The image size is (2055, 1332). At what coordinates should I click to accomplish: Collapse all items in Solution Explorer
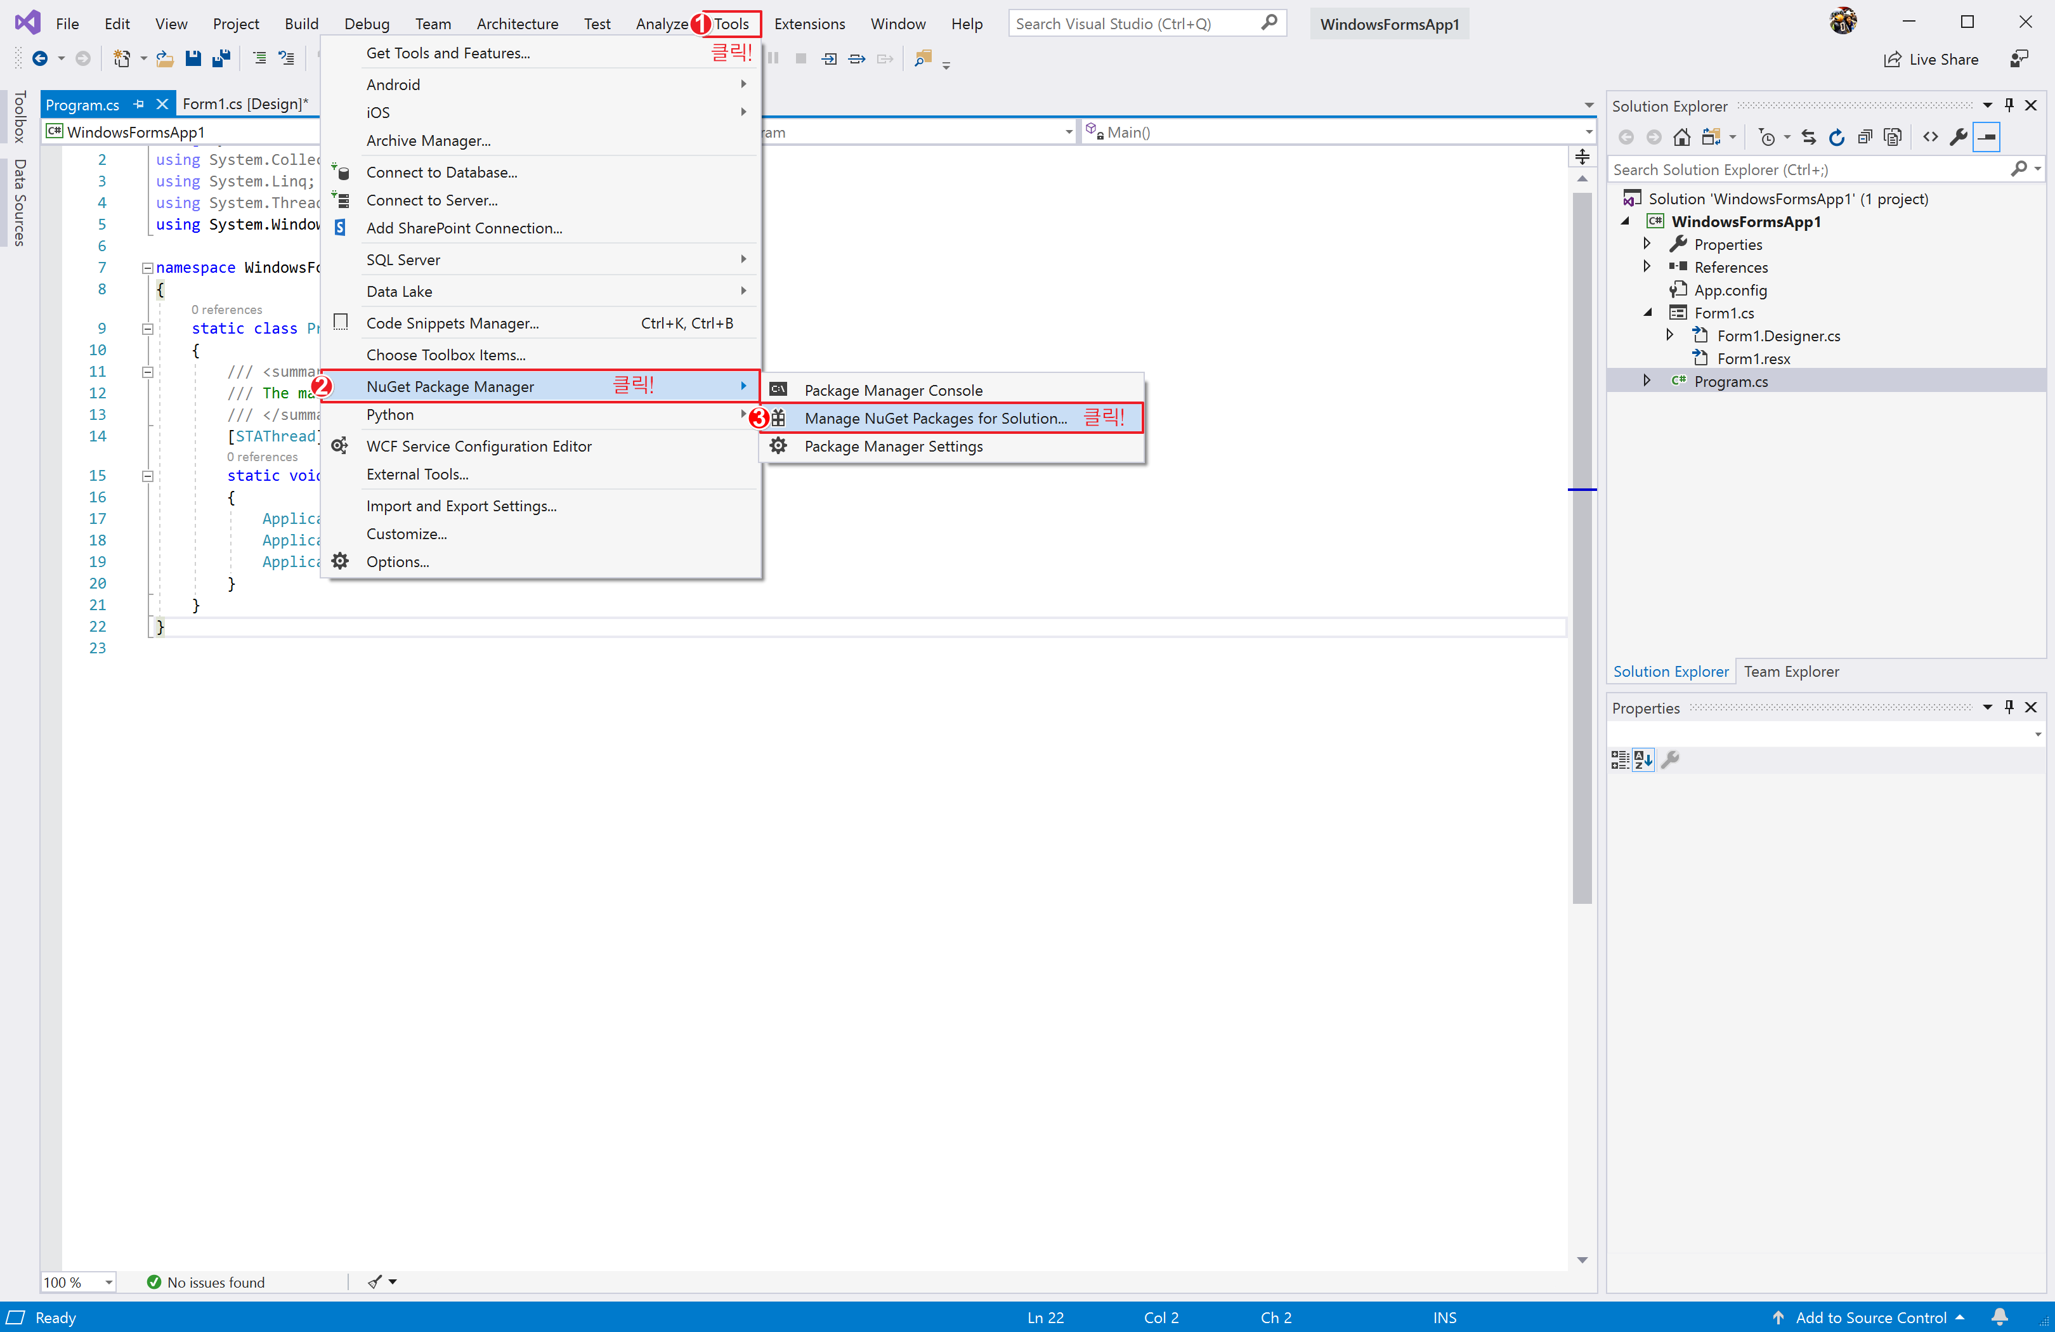[x=1865, y=137]
